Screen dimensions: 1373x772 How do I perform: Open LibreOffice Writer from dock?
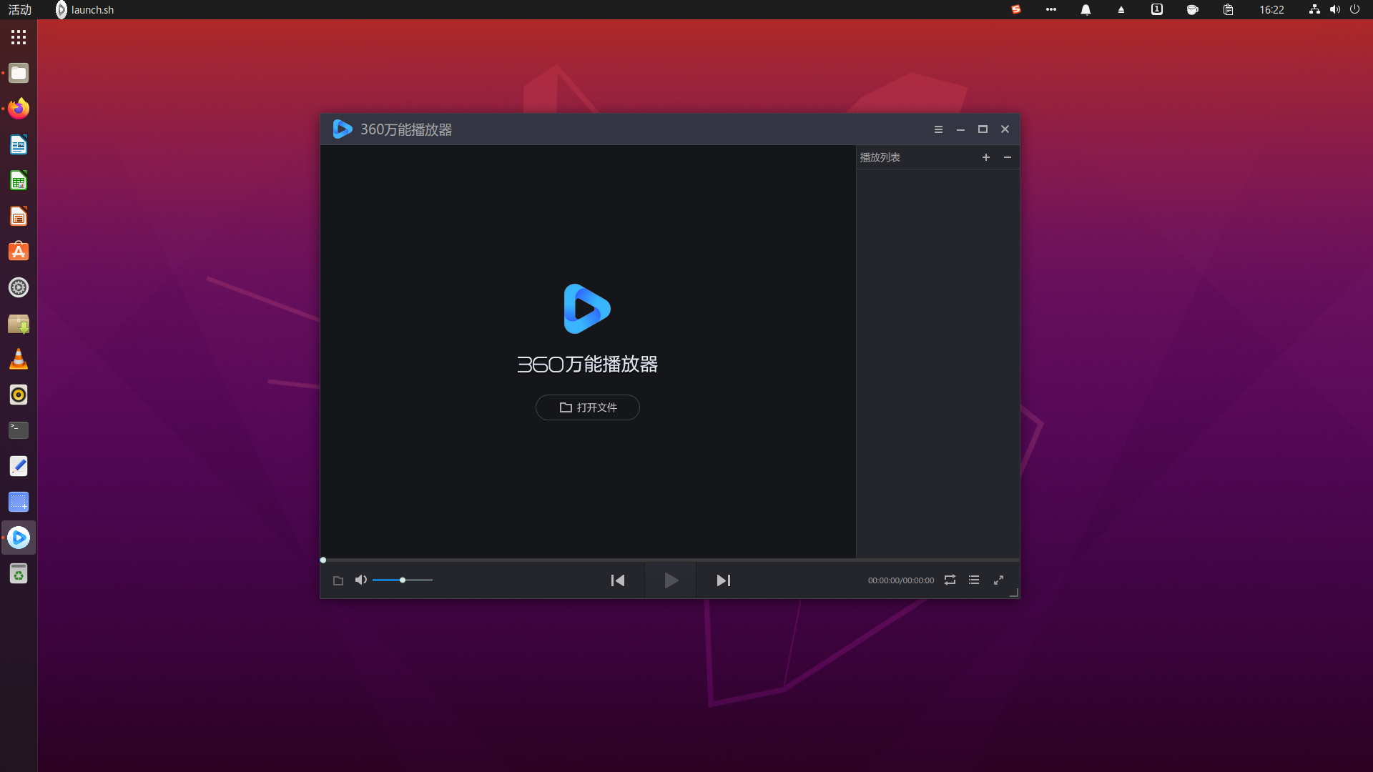pos(19,144)
